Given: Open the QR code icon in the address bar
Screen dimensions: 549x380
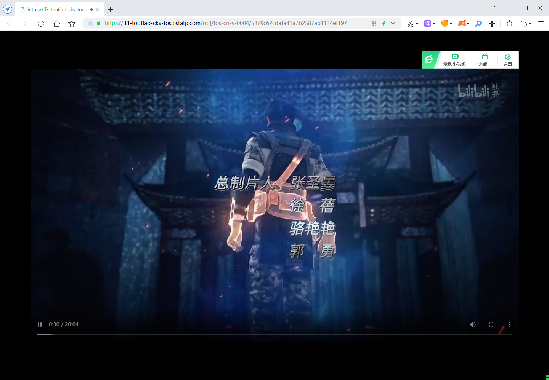Looking at the screenshot, I should pyautogui.click(x=374, y=23).
